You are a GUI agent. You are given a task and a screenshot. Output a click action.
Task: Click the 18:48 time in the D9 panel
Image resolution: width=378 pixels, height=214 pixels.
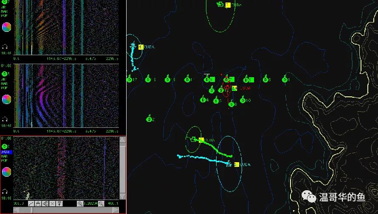[x=6, y=198]
